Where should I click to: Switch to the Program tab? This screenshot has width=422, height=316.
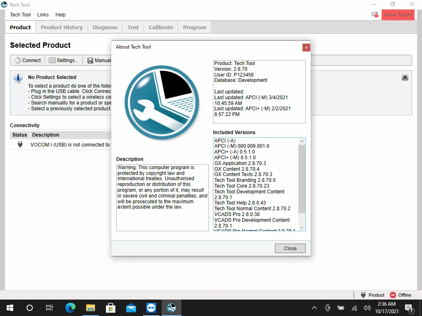pyautogui.click(x=194, y=27)
